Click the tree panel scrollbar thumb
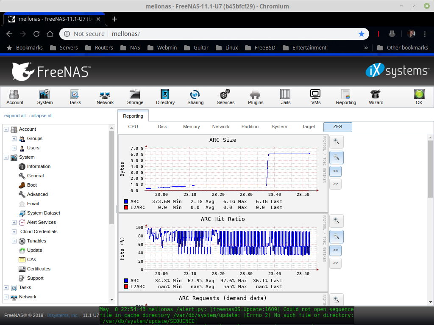The image size is (434, 325). (x=111, y=177)
